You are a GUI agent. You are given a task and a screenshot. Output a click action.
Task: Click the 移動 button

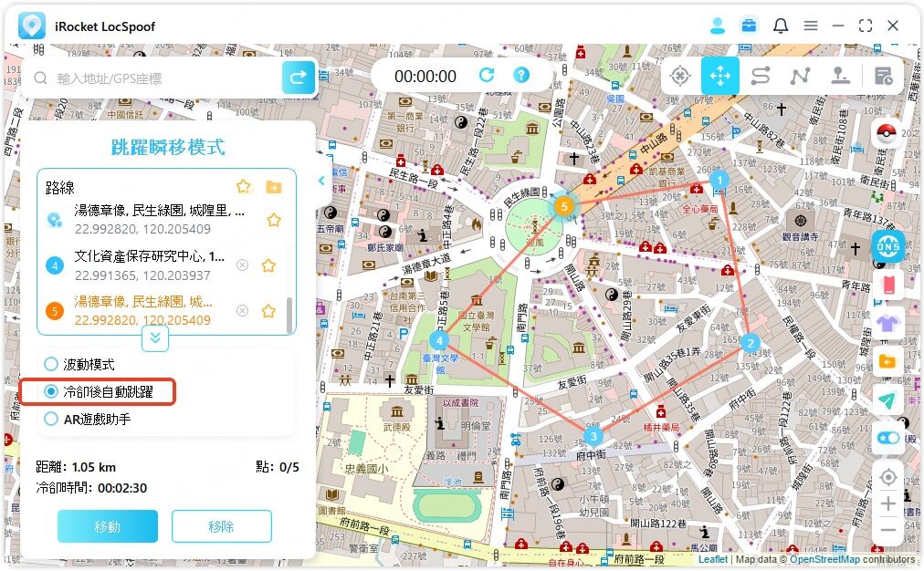coord(107,526)
